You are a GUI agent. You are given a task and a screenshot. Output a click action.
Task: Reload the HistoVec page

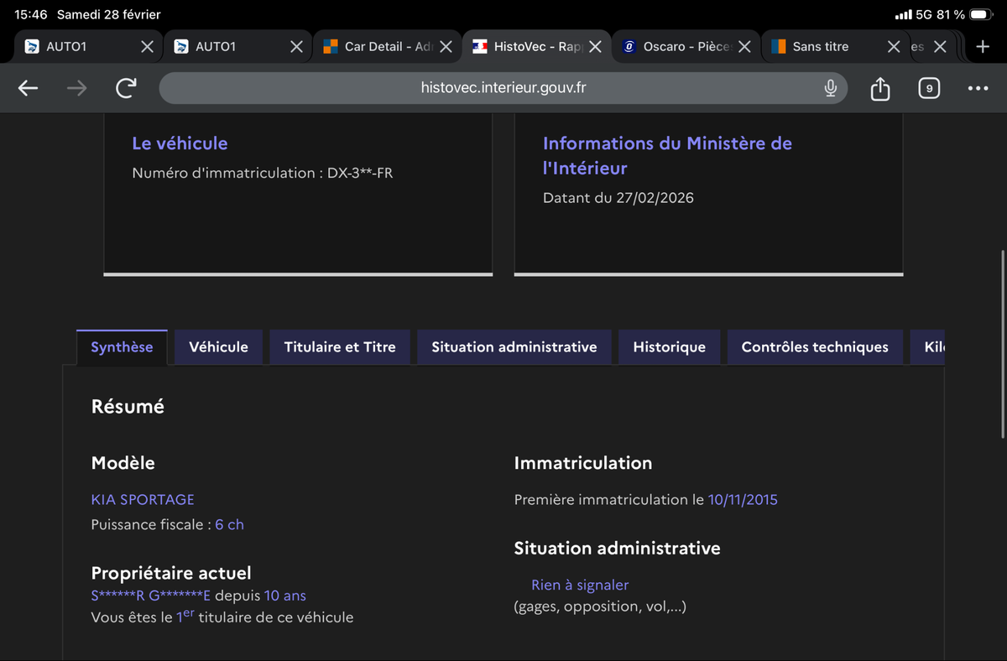(x=126, y=88)
